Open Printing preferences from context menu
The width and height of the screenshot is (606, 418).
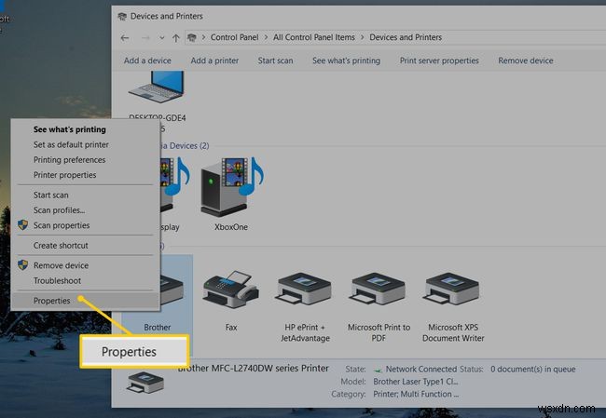pyautogui.click(x=69, y=160)
